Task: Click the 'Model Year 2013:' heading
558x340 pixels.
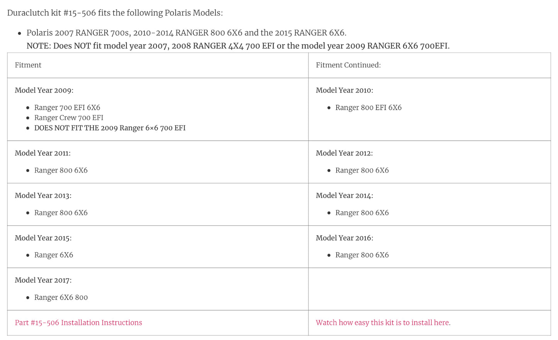Action: (x=43, y=196)
